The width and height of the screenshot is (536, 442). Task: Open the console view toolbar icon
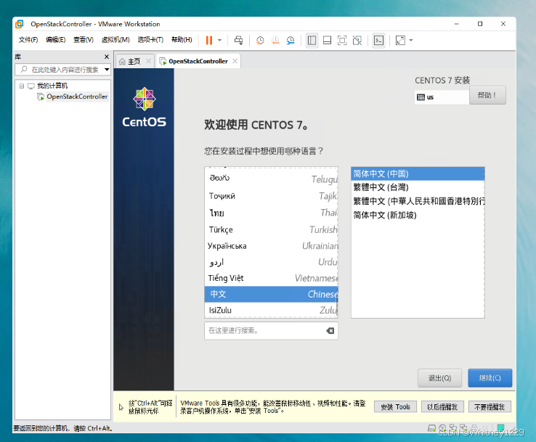click(378, 41)
